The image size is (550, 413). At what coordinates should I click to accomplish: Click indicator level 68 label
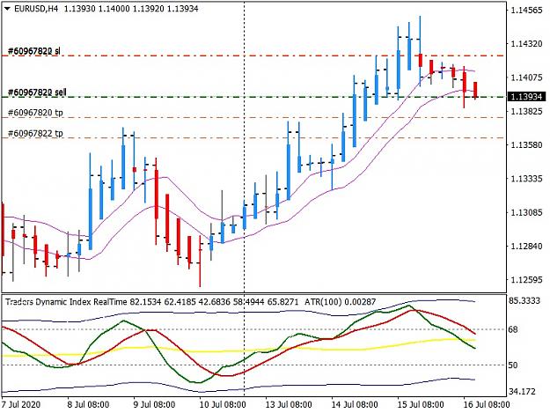click(513, 329)
